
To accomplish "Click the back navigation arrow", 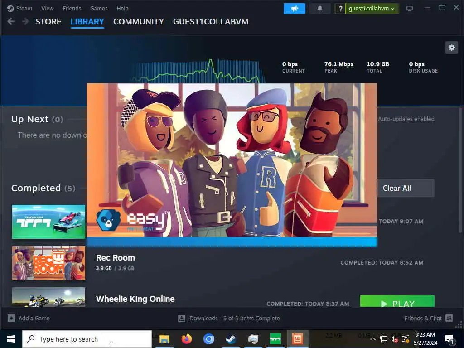I will (11, 21).
